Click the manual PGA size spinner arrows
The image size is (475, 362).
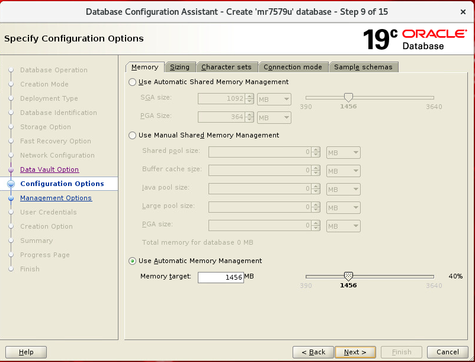point(316,226)
